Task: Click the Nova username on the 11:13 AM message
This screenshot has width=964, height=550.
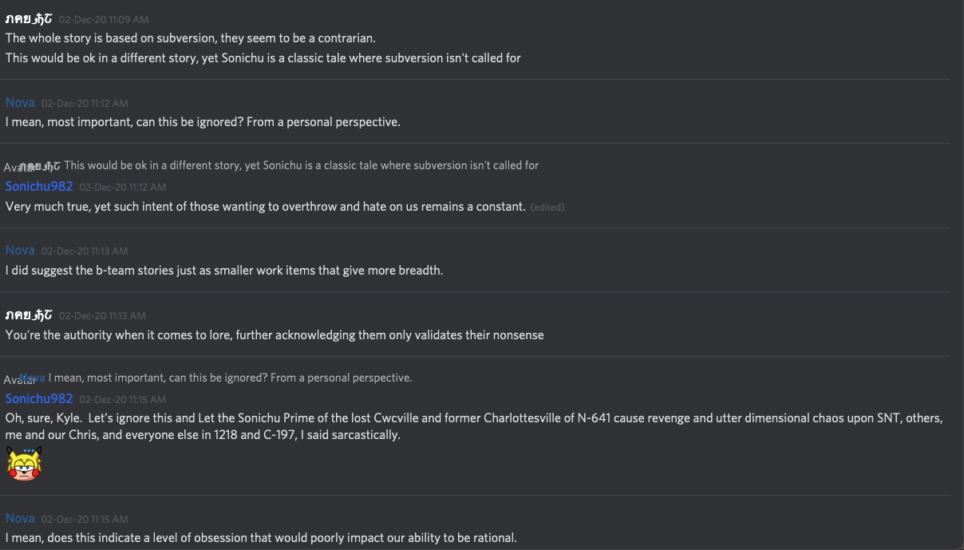Action: click(x=20, y=250)
